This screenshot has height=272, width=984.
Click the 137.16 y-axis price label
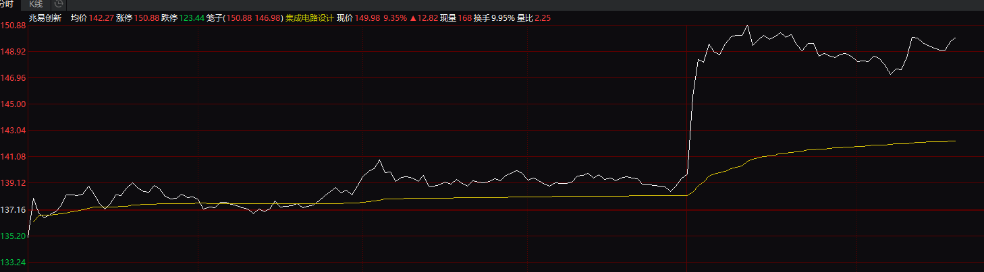tap(13, 210)
